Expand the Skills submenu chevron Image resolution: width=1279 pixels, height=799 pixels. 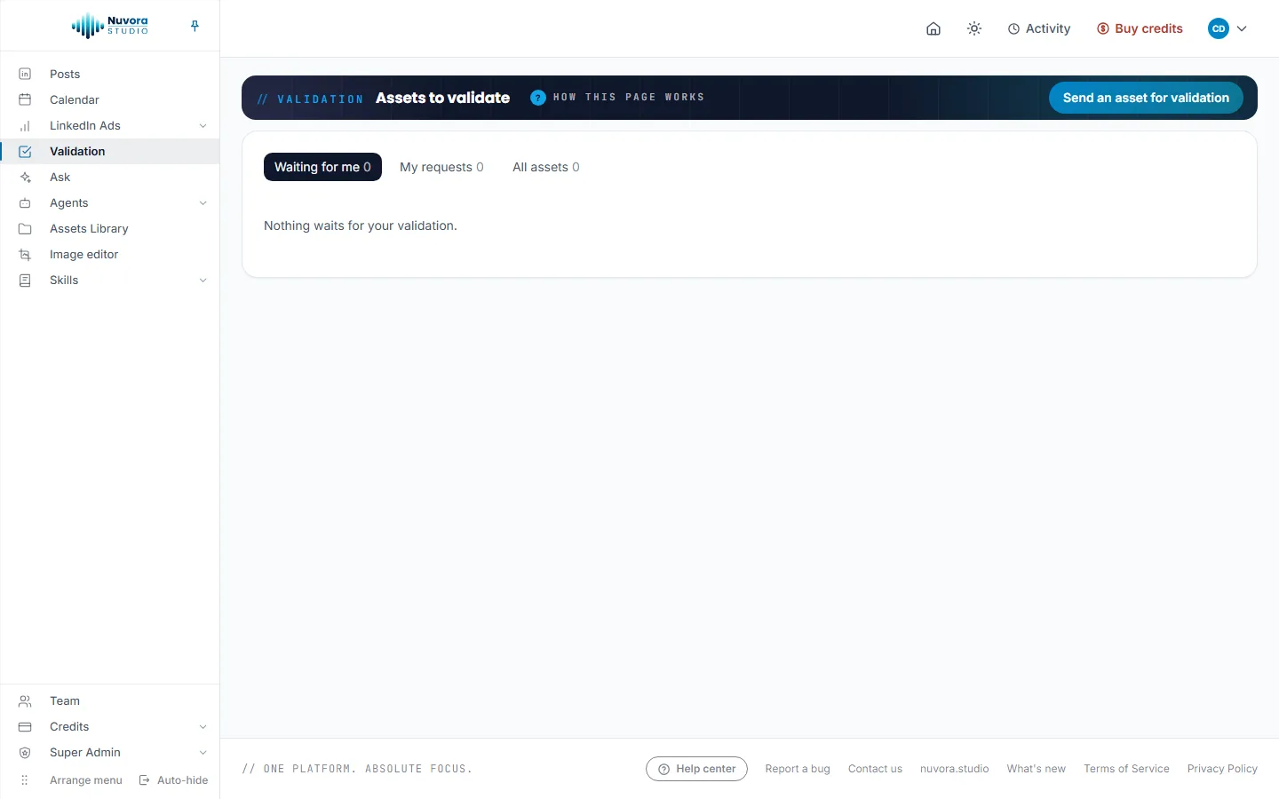(x=203, y=280)
